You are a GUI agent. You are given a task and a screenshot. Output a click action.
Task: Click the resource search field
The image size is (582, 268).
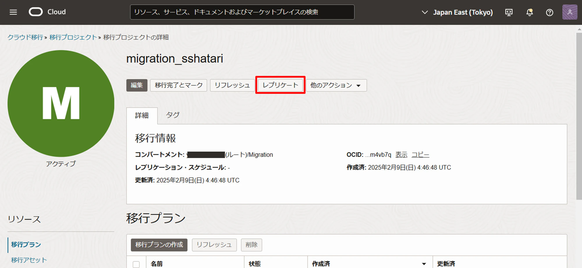pos(242,12)
